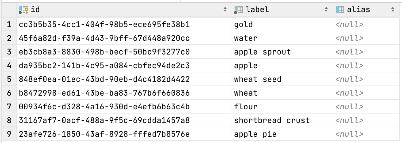Screen dimensions: 402x143
Task: Sort by the id column arrows
Action: pos(225,10)
